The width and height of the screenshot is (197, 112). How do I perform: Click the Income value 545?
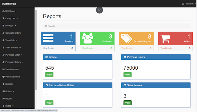(x=50, y=68)
